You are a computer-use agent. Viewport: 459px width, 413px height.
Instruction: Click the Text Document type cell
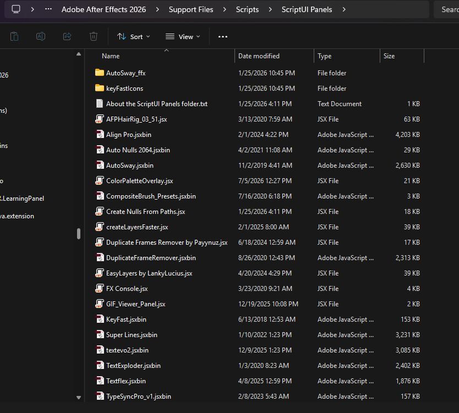[340, 103]
